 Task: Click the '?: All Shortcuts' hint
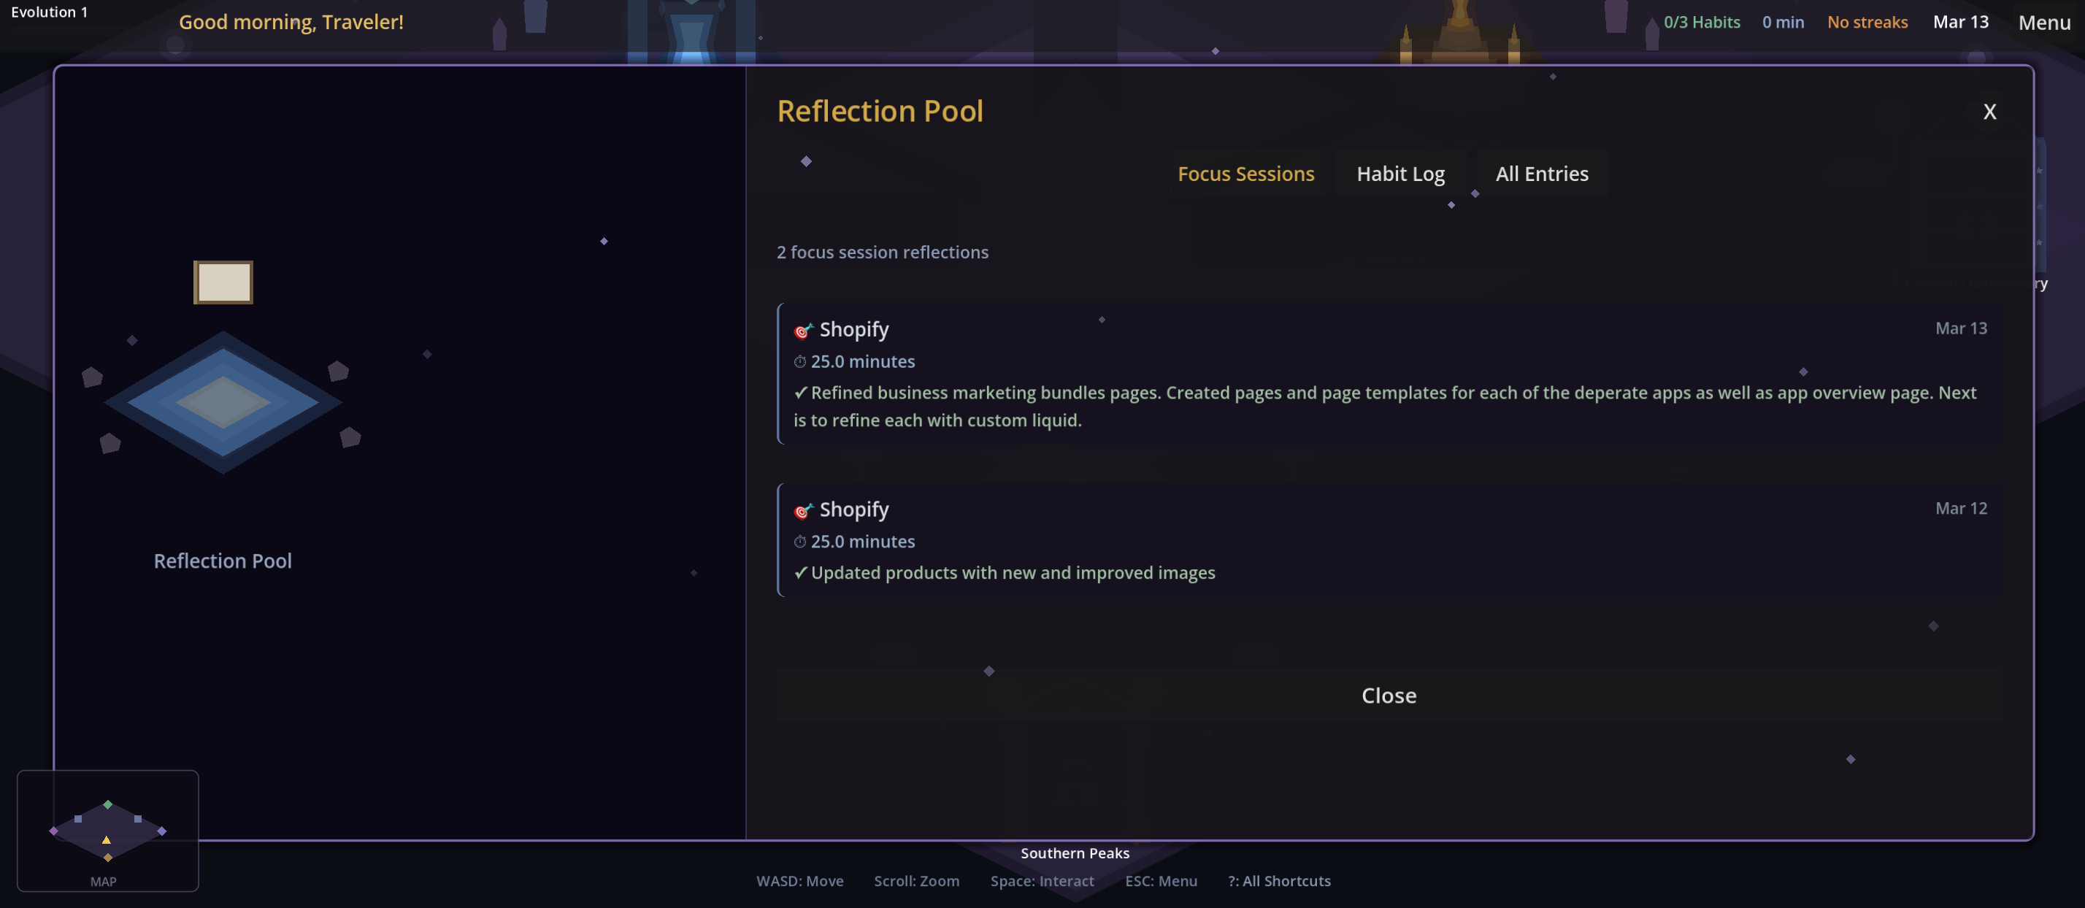(x=1279, y=881)
